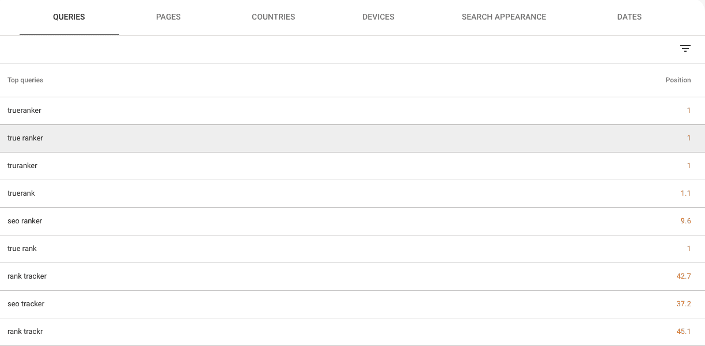Open the truranker query row
Image resolution: width=705 pixels, height=346 pixels.
pos(352,166)
